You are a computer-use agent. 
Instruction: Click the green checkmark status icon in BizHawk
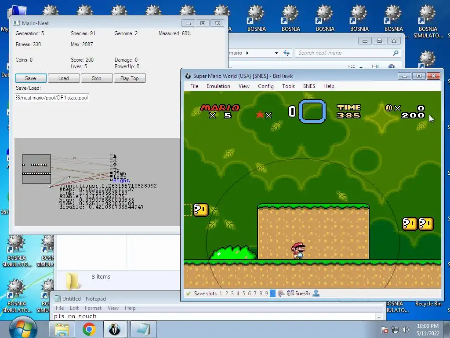(189, 294)
